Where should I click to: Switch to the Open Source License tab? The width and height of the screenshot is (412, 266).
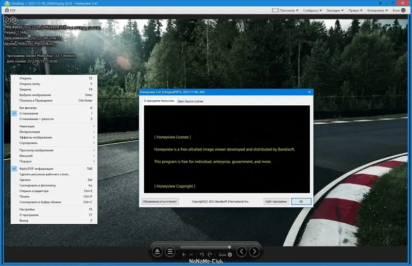click(190, 101)
